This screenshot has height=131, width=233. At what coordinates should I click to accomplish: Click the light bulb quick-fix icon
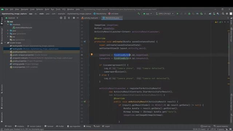coord(92,55)
